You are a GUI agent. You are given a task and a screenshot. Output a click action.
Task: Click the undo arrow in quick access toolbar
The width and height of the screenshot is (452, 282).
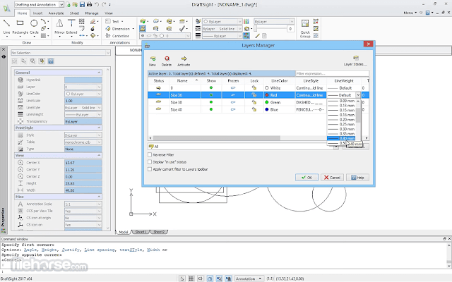point(97,5)
